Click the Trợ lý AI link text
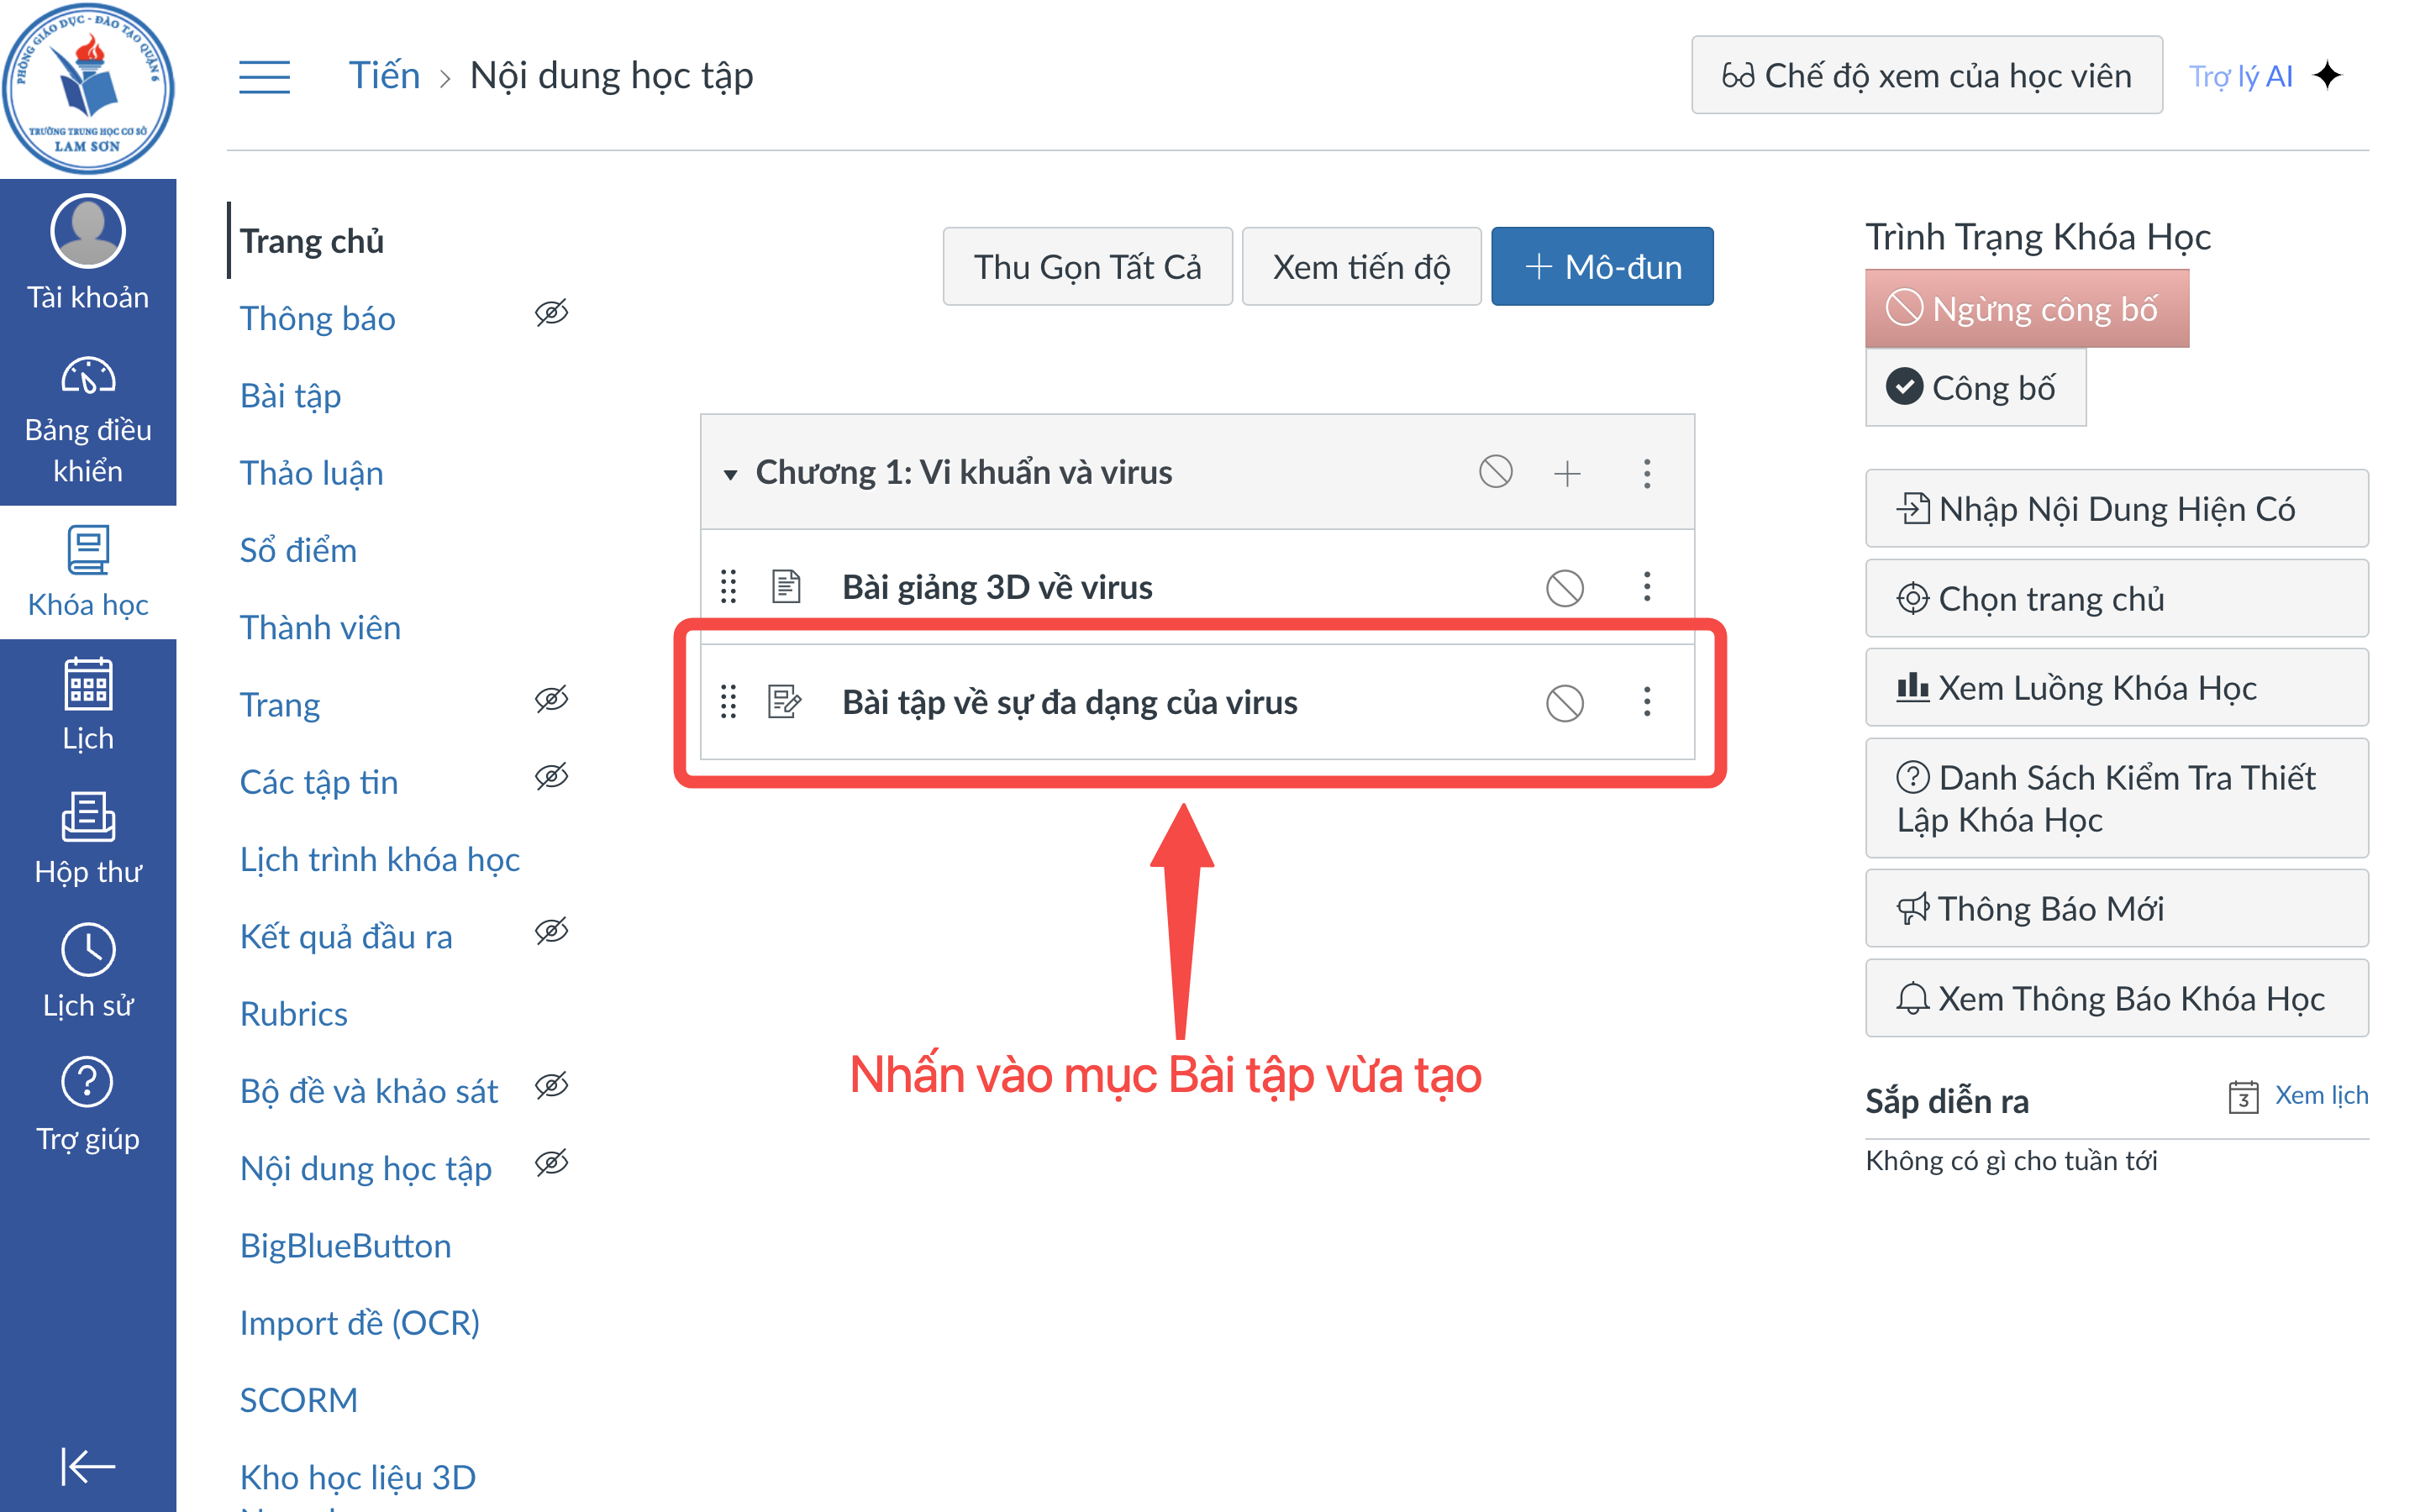This screenshot has width=2420, height=1512. coord(2240,76)
